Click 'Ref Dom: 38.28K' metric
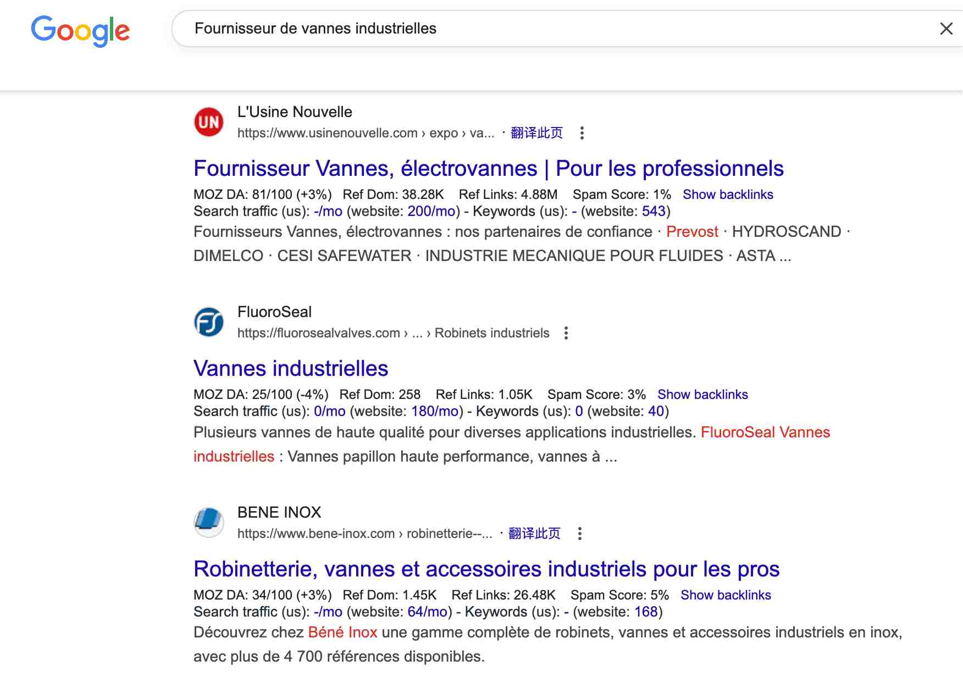 click(x=393, y=195)
